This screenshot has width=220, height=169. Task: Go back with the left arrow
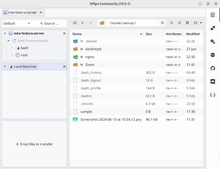point(83,23)
